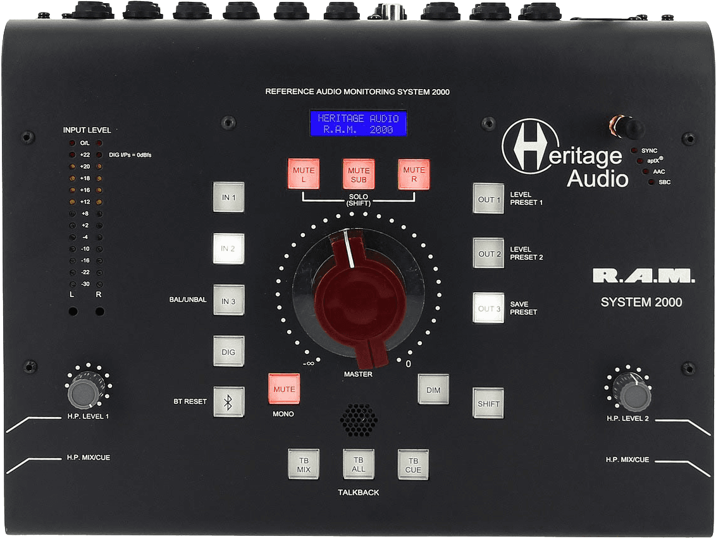This screenshot has height=541, width=716.
Task: Select OUT 1 level preset 1
Action: tap(488, 199)
